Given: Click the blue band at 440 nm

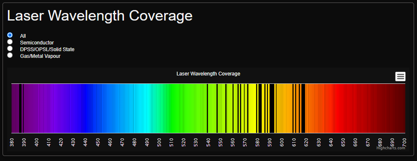Looking at the screenshot, I should click(x=85, y=109).
